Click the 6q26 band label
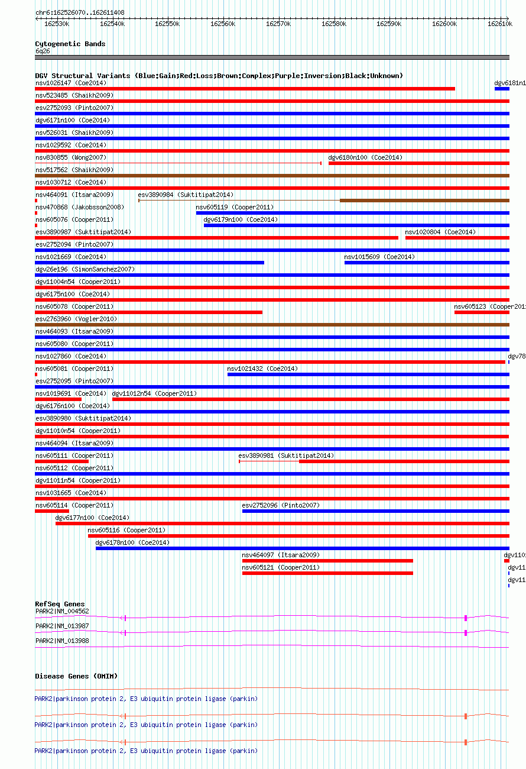 pyautogui.click(x=43, y=51)
